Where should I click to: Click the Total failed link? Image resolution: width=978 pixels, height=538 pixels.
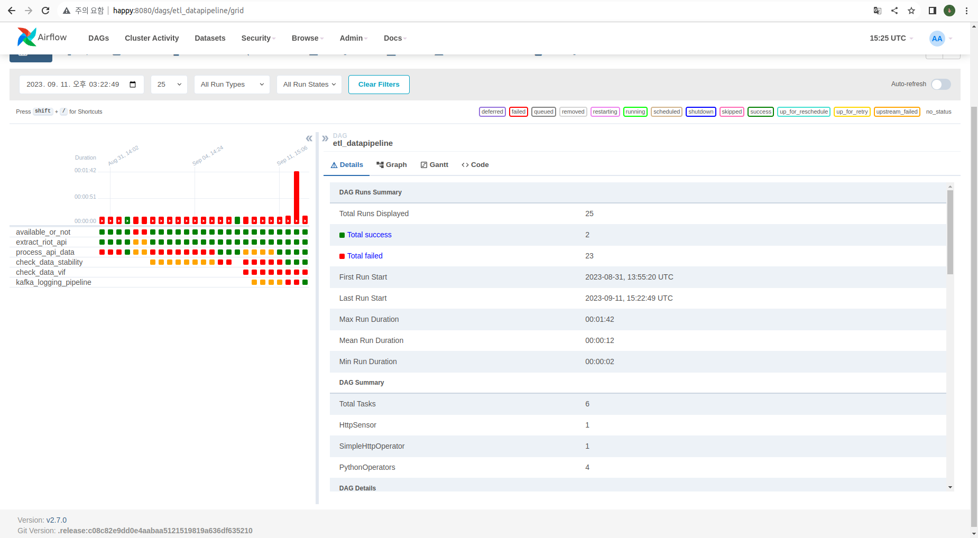(x=365, y=256)
